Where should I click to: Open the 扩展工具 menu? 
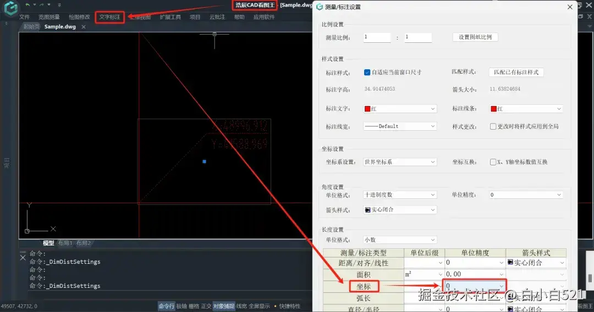pyautogui.click(x=170, y=17)
